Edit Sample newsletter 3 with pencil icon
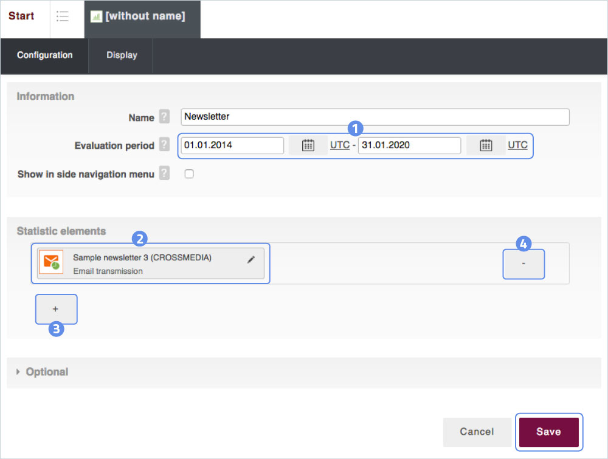The height and width of the screenshot is (459, 608). 251,259
